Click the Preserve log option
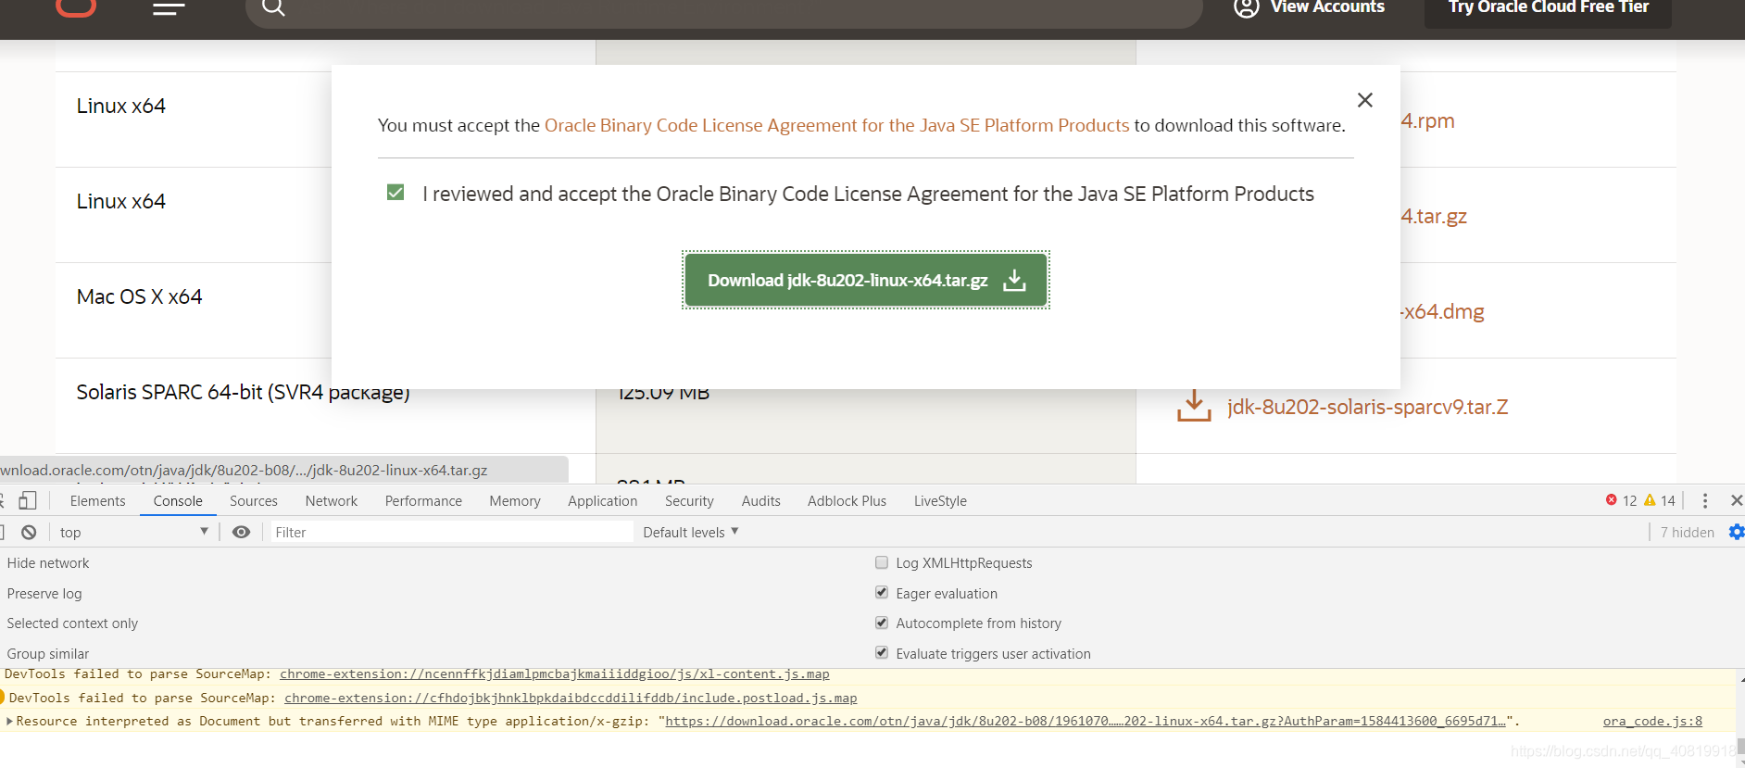Viewport: 1745px width, 768px height. click(44, 593)
